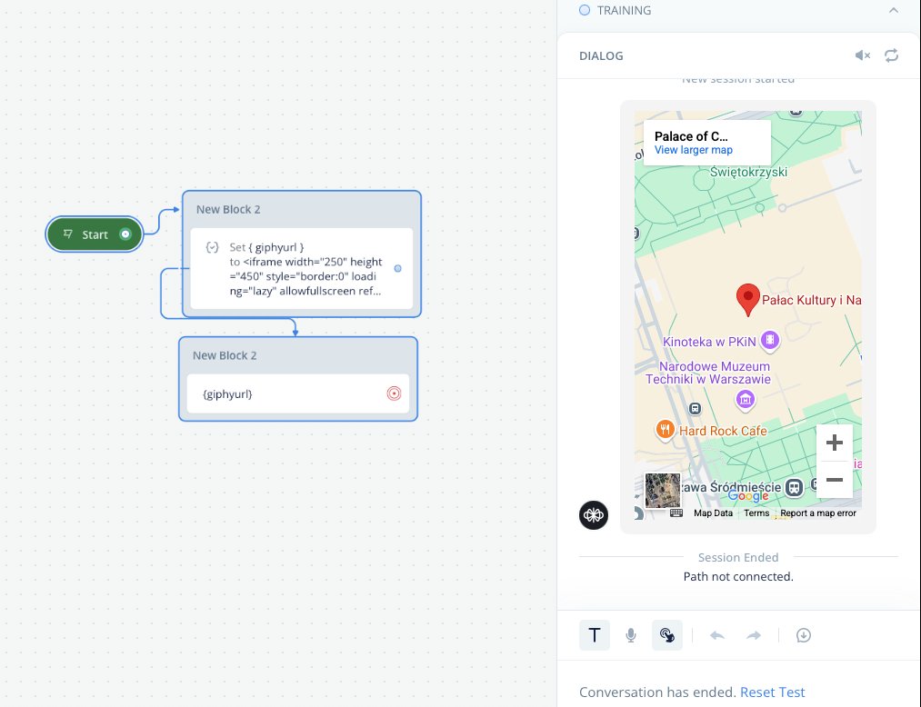This screenshot has width=921, height=707.
Task: Click the Świętokrzyski label on the map
Action: pyautogui.click(x=748, y=172)
